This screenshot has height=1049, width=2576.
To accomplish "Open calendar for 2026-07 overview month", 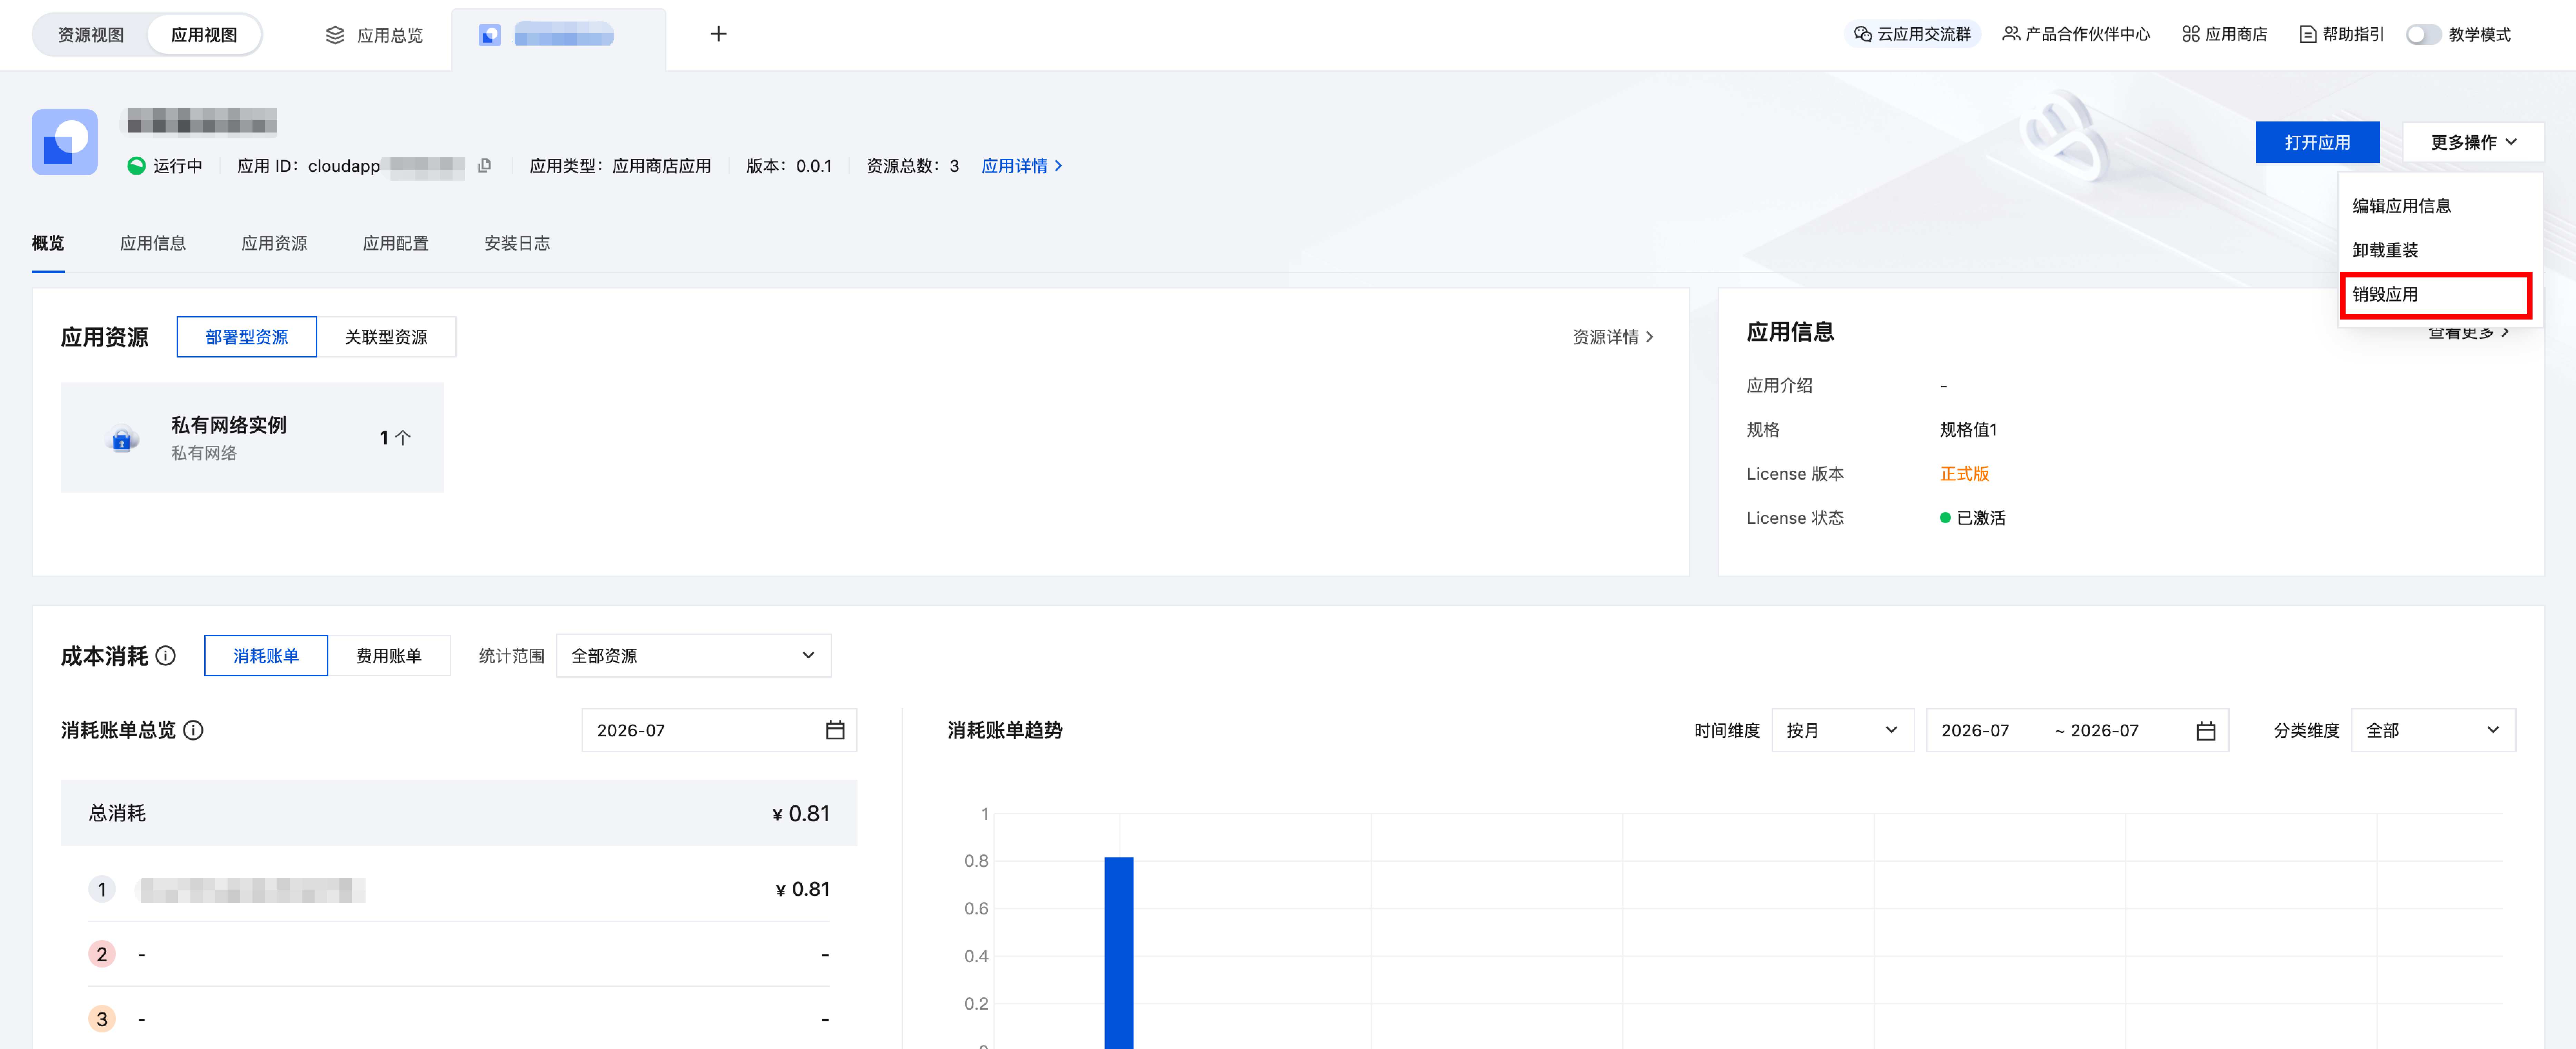I will (x=835, y=730).
